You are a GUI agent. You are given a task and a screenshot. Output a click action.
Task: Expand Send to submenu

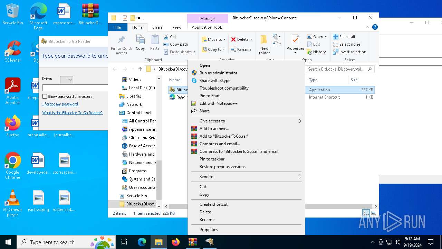coord(246,177)
